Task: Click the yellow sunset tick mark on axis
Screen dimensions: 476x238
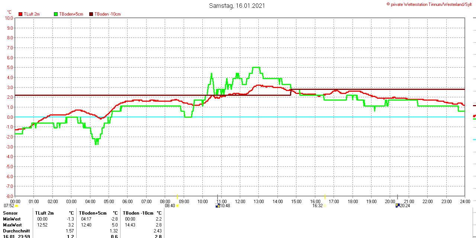Action: click(325, 196)
